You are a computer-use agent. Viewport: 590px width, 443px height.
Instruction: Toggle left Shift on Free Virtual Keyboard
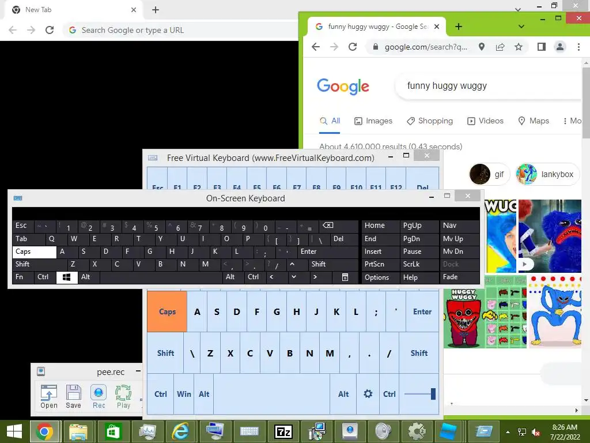point(165,353)
